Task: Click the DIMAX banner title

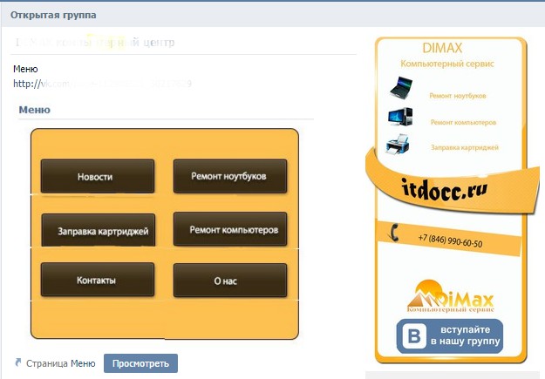Action: pos(442,48)
